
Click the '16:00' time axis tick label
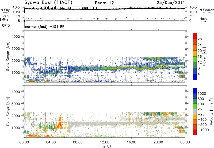(131, 142)
